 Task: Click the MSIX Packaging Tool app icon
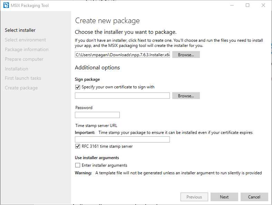pyautogui.click(x=6, y=6)
